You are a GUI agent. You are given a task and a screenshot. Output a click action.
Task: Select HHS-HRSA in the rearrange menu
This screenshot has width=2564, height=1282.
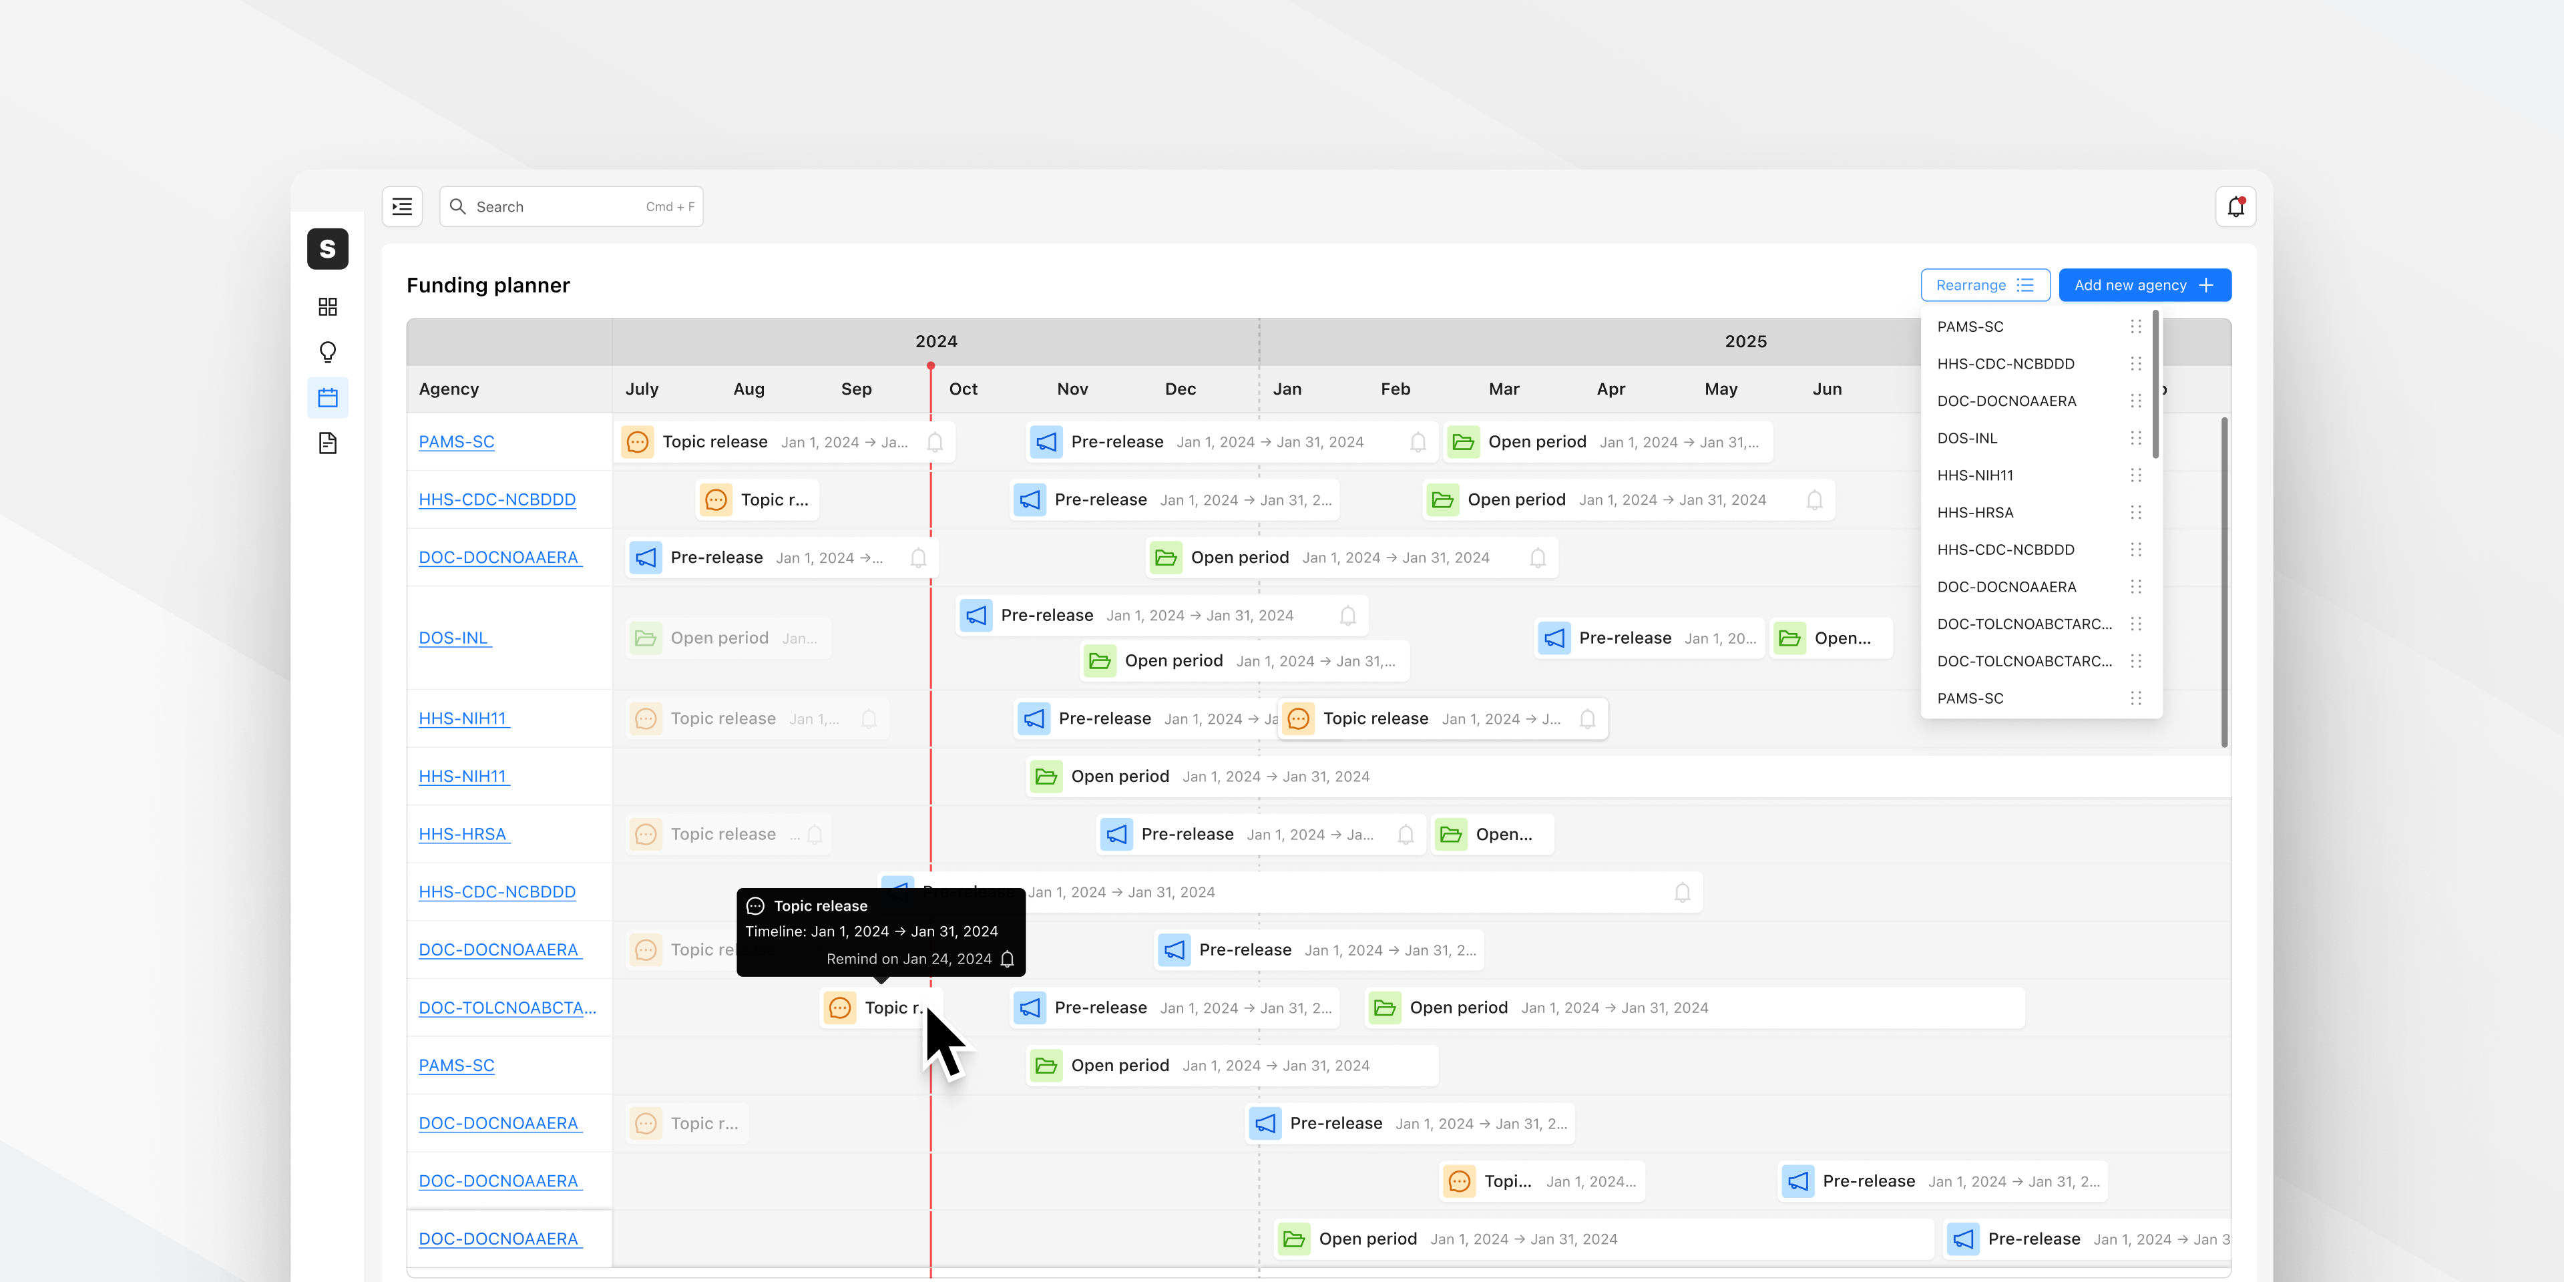(1976, 511)
